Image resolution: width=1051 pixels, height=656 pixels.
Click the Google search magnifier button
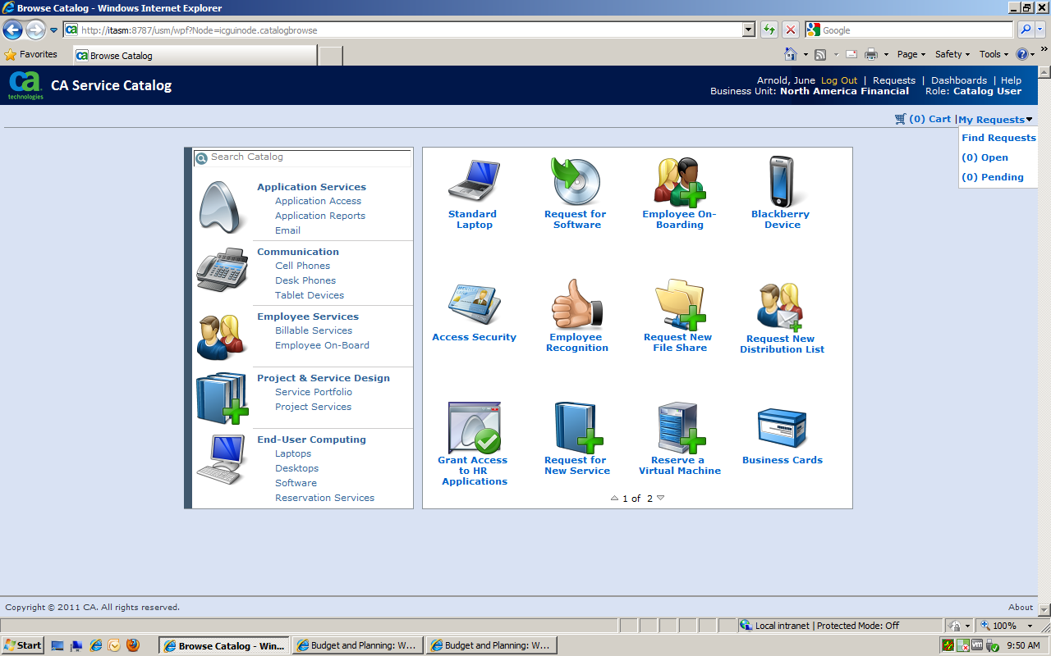1026,30
